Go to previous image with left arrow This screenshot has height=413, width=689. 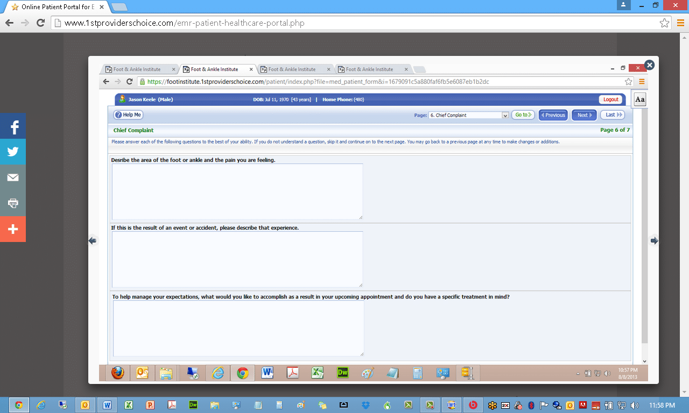93,240
